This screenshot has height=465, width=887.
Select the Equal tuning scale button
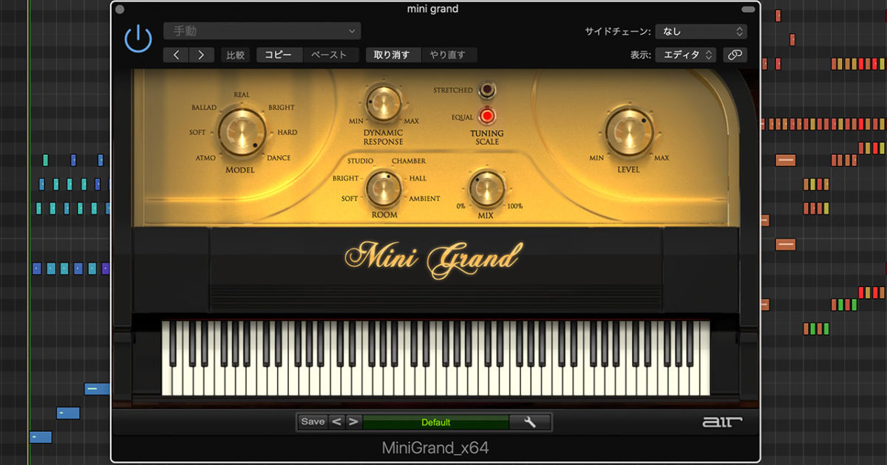pyautogui.click(x=486, y=116)
